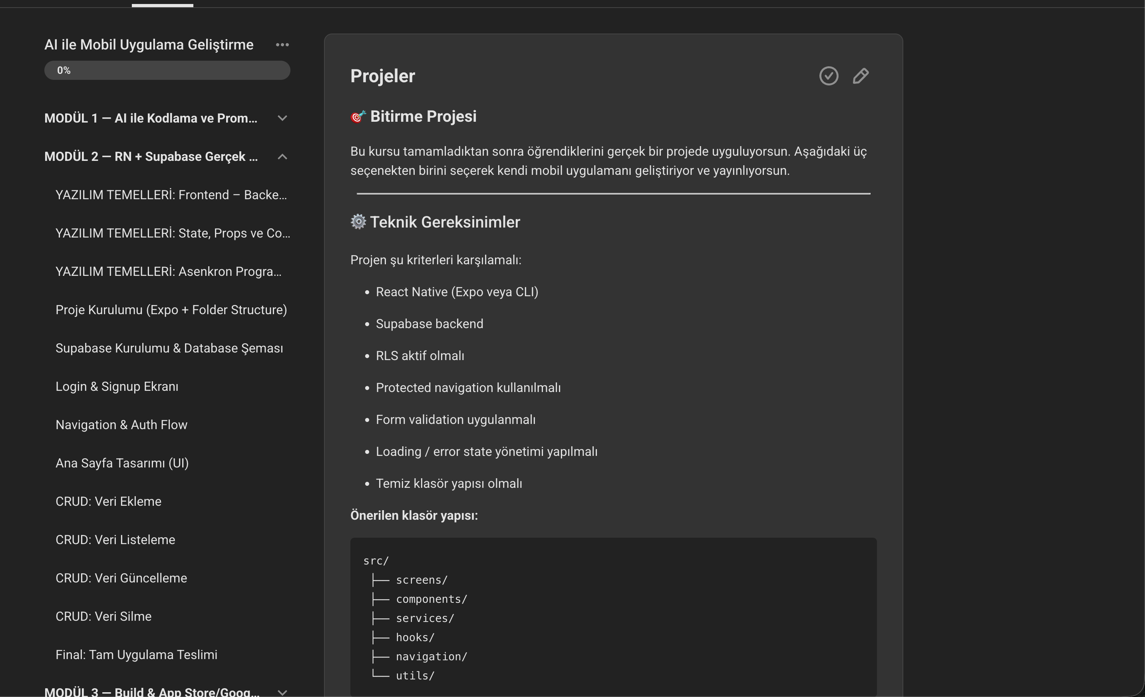
Task: Click bullet 'Supabase backend'
Action: point(429,324)
